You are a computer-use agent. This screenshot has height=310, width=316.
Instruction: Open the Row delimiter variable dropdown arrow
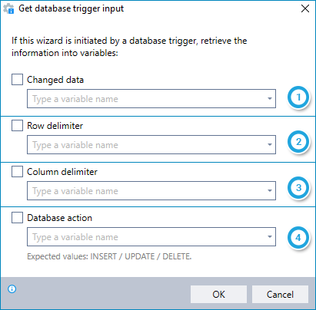pos(270,145)
